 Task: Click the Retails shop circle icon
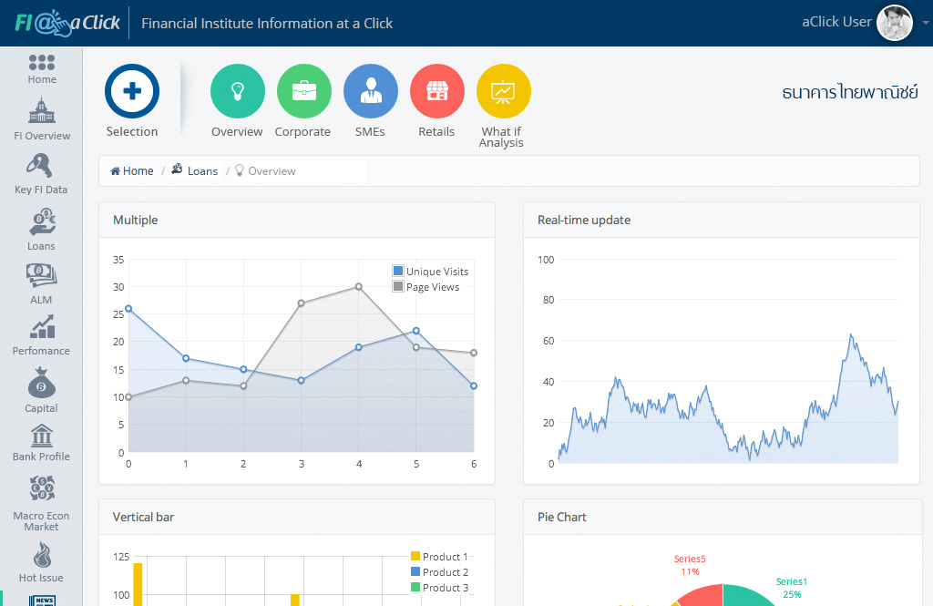[x=437, y=91]
